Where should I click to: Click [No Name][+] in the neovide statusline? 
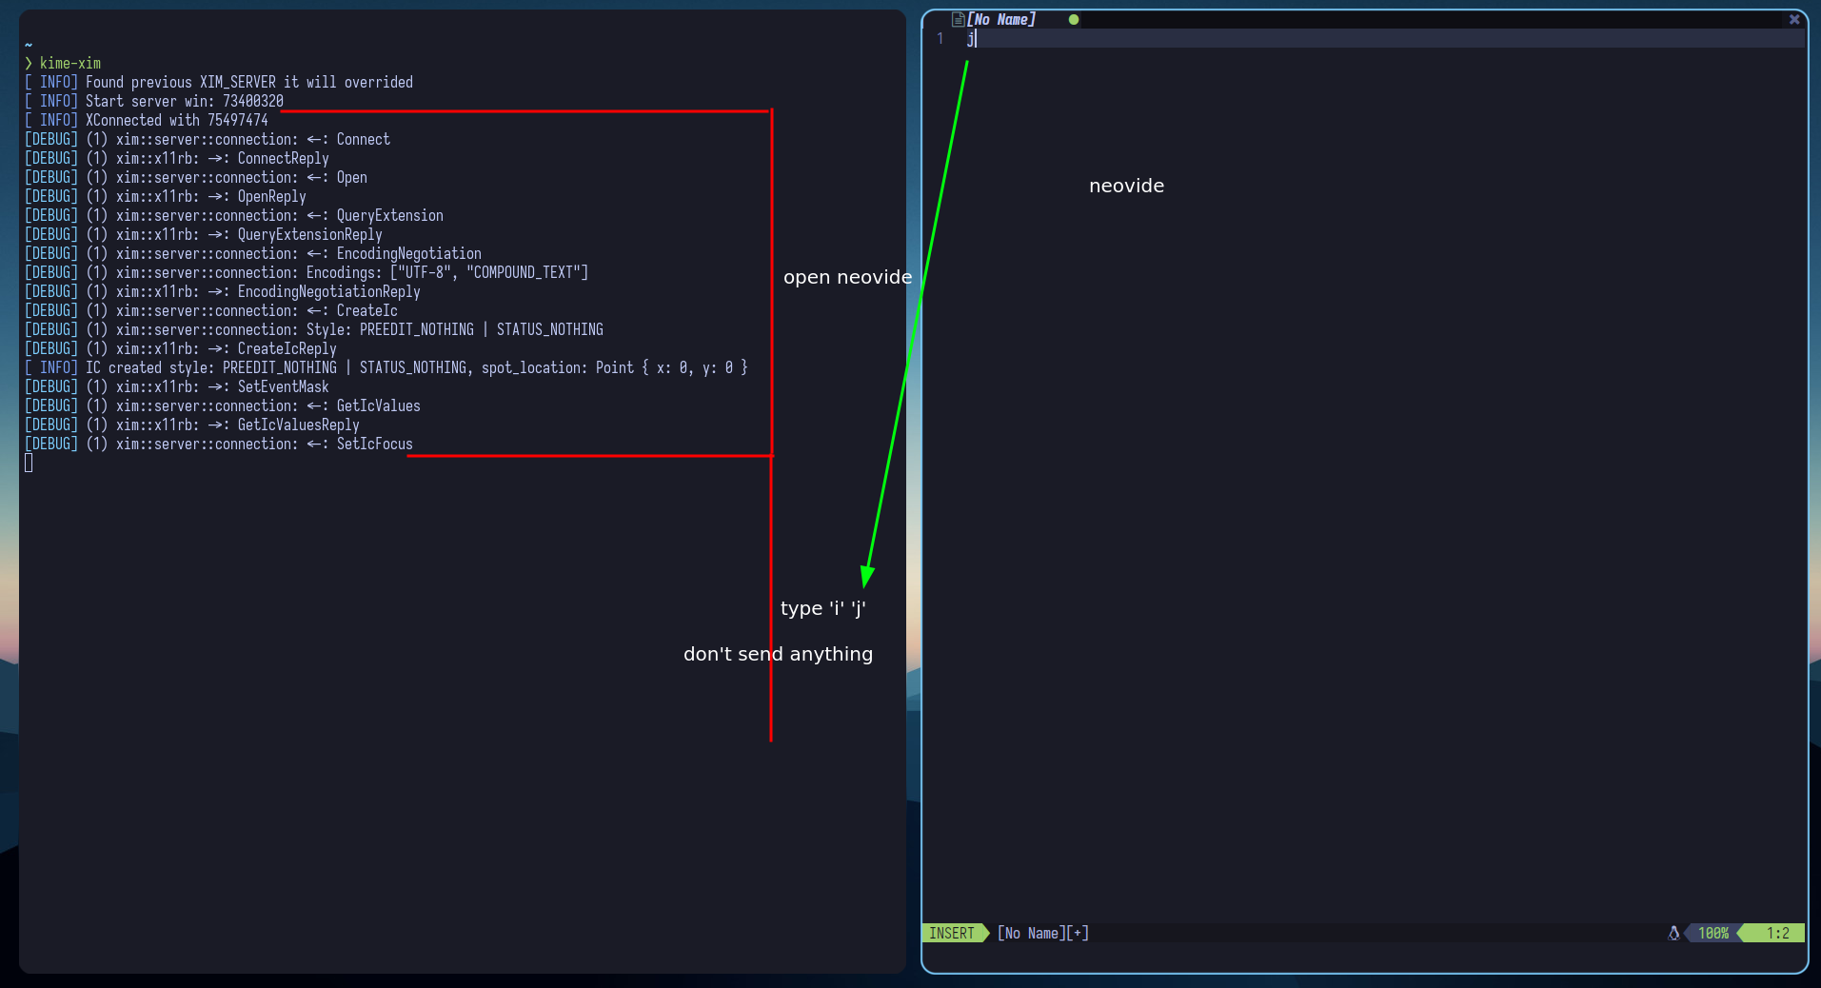[1041, 934]
